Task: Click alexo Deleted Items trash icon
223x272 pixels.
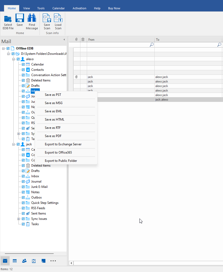Action: click(28, 80)
